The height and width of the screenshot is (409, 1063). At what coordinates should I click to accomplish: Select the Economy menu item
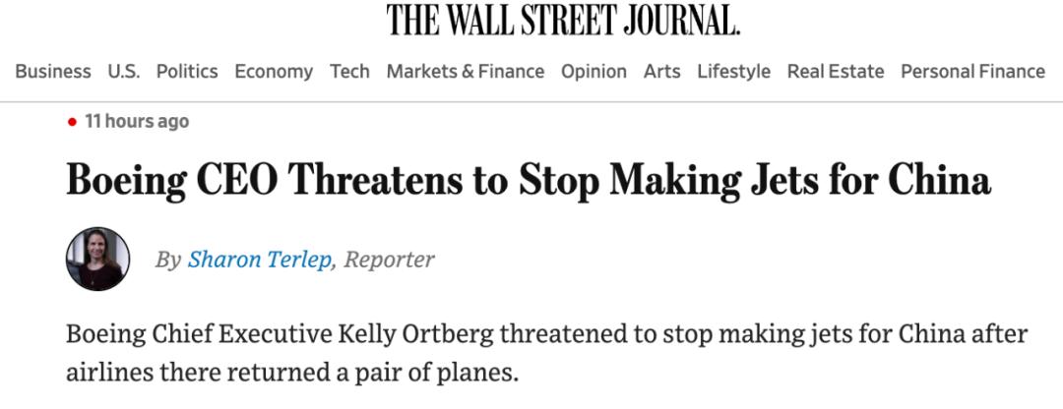[274, 71]
